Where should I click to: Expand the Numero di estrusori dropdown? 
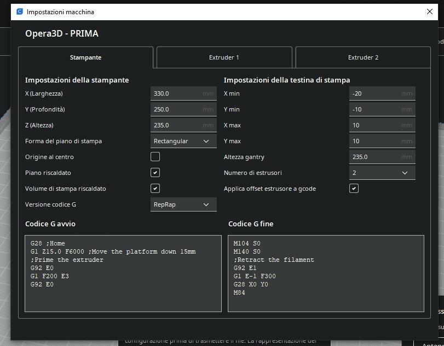[382, 173]
